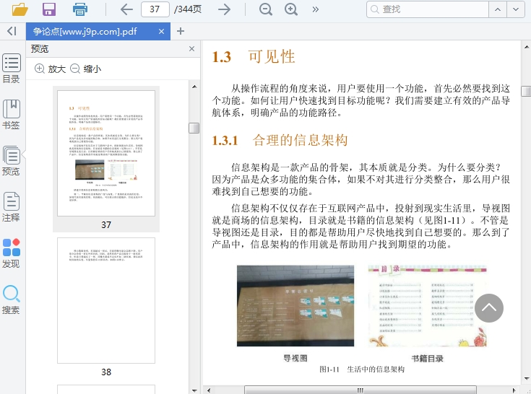Click the document scroll-down arrow
The image size is (531, 394).
point(526,378)
